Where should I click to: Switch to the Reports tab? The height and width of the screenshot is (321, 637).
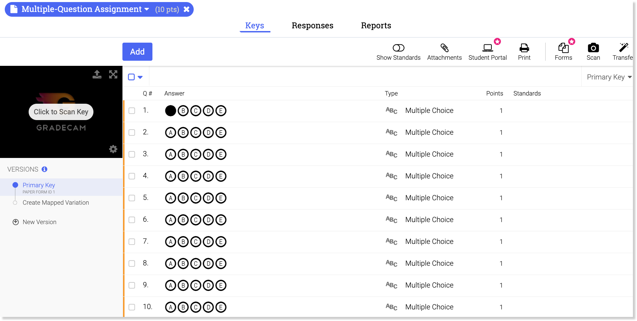pos(376,26)
